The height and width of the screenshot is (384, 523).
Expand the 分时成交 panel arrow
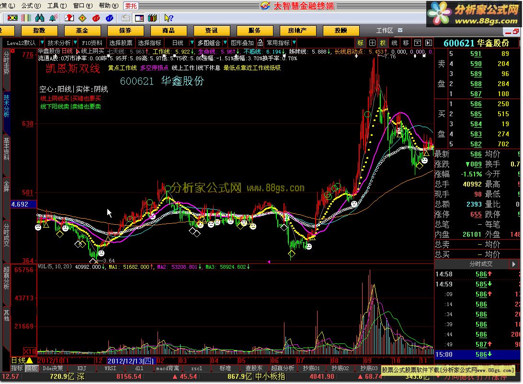click(513, 264)
